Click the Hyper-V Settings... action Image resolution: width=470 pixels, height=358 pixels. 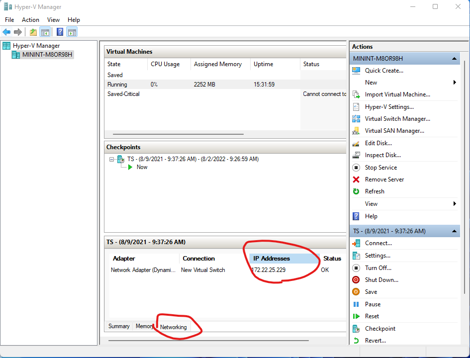[x=389, y=106]
